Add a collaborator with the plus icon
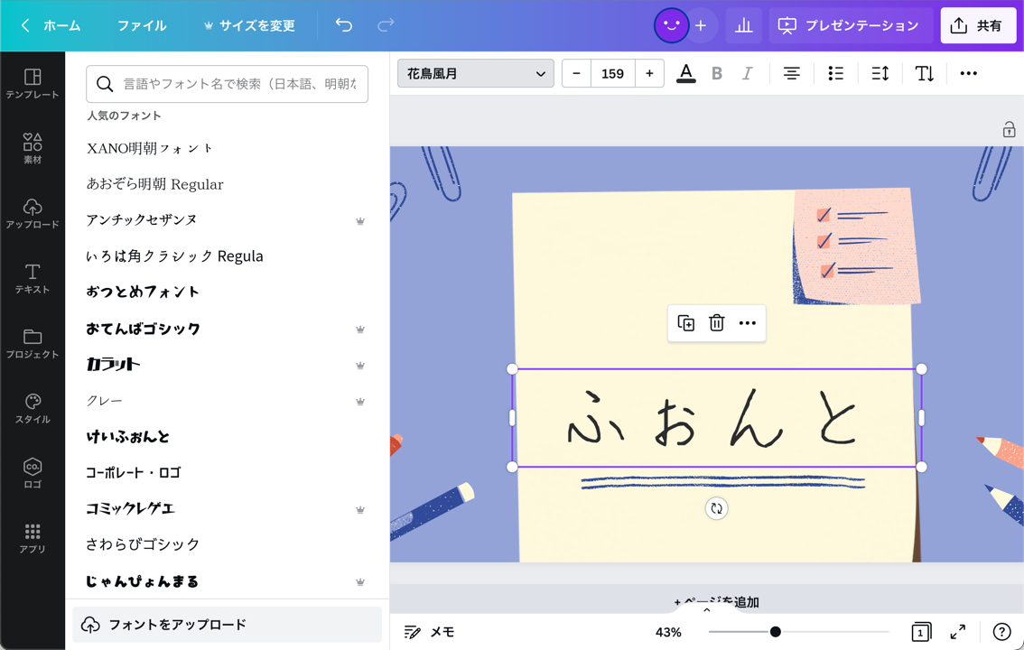The height and width of the screenshot is (650, 1024). tap(701, 25)
